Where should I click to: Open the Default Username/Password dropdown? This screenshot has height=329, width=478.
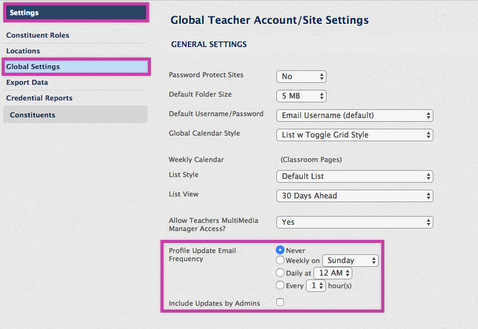(x=354, y=116)
